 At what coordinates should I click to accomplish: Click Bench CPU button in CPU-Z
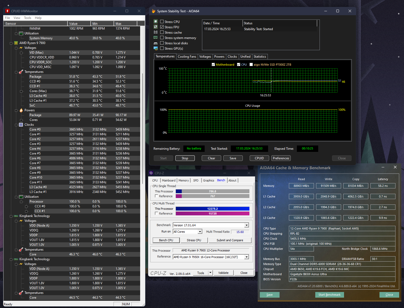166,240
